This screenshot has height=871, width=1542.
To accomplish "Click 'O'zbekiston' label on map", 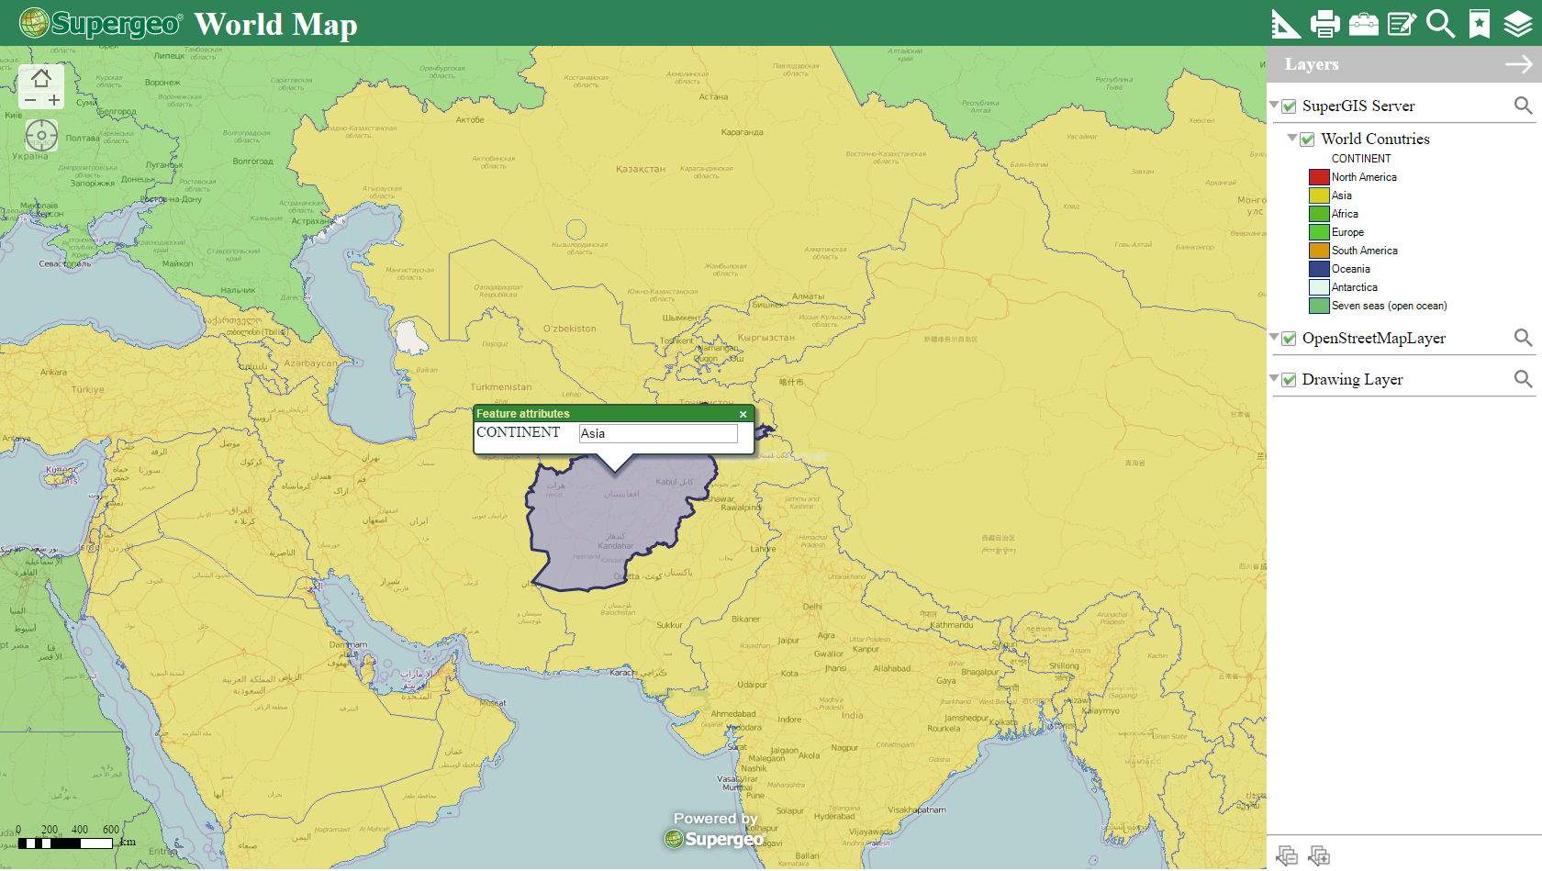I will pos(569,329).
